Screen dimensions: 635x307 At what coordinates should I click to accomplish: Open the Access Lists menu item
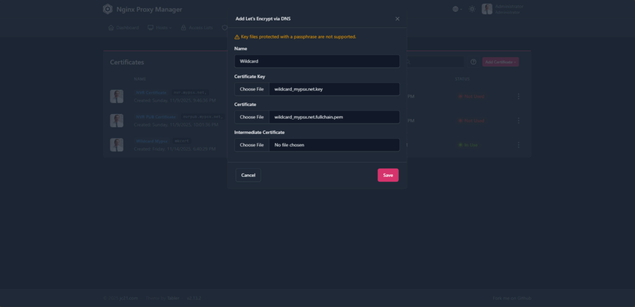point(196,28)
